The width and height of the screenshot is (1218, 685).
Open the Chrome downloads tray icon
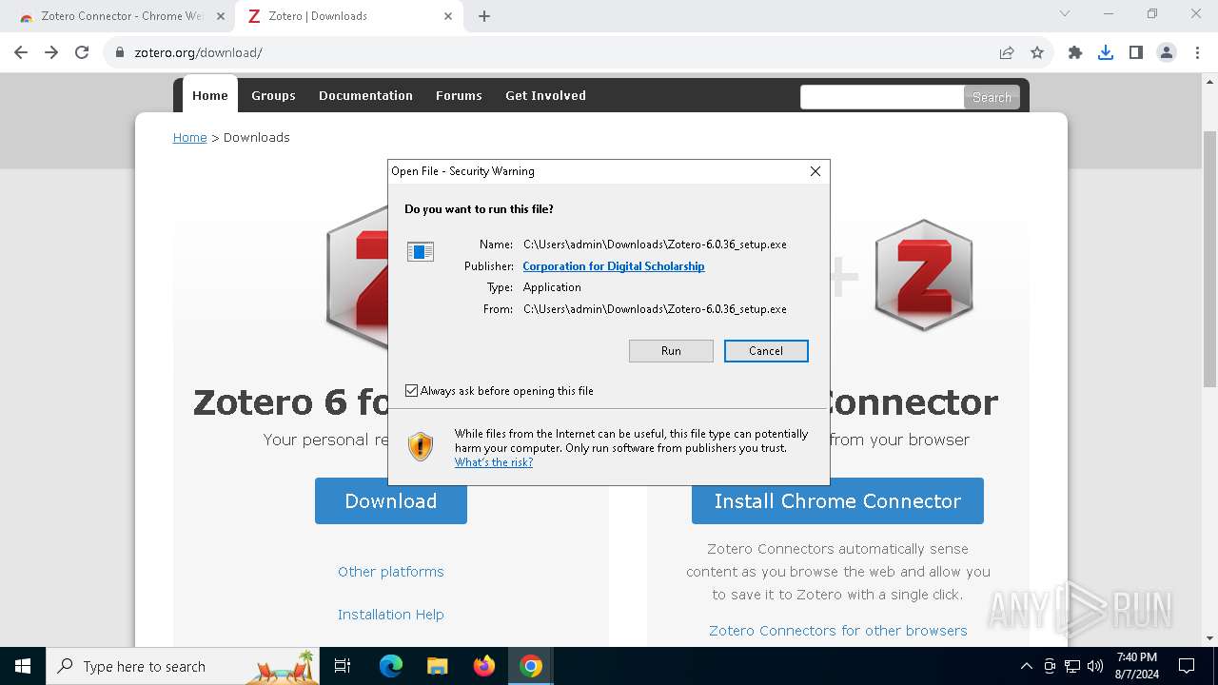pos(1106,52)
